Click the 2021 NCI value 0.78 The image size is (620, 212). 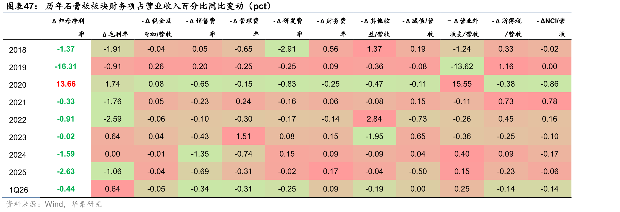(x=550, y=101)
